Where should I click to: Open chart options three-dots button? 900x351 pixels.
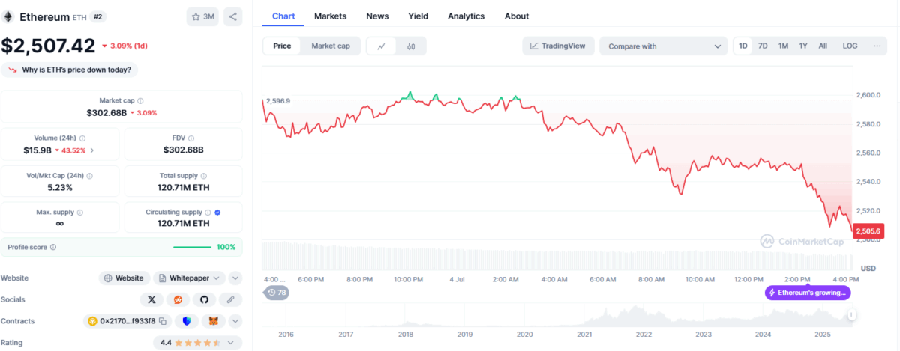(x=876, y=46)
